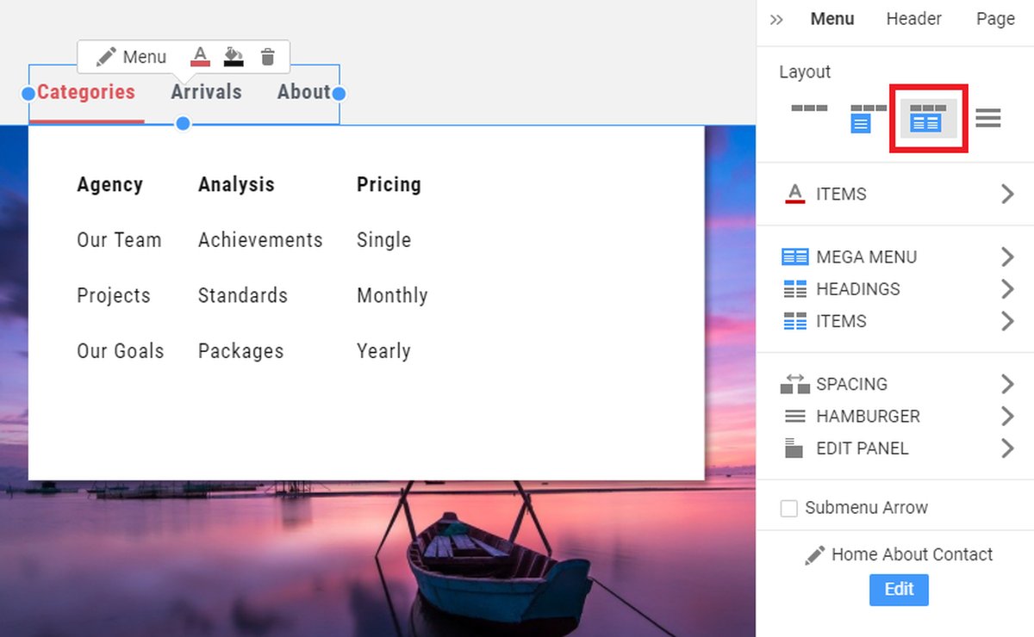Open the SPACING settings

[x=894, y=384]
